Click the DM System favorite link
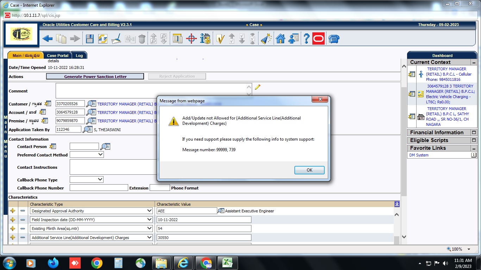This screenshot has height=270, width=481. (419, 155)
